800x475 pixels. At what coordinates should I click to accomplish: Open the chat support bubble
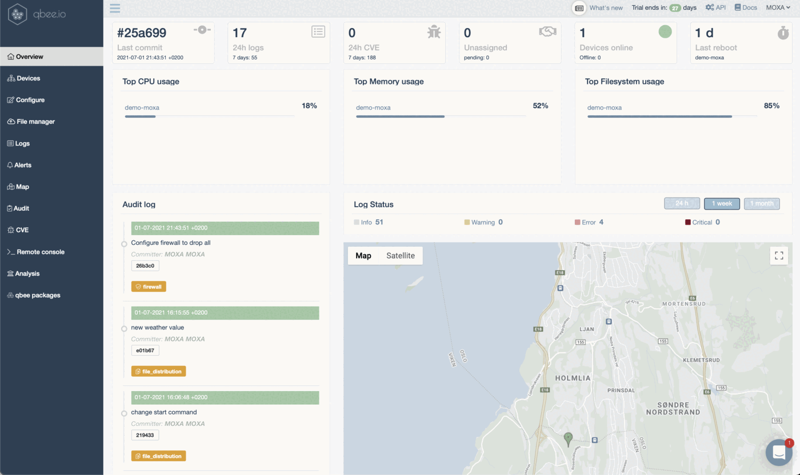coord(779,452)
